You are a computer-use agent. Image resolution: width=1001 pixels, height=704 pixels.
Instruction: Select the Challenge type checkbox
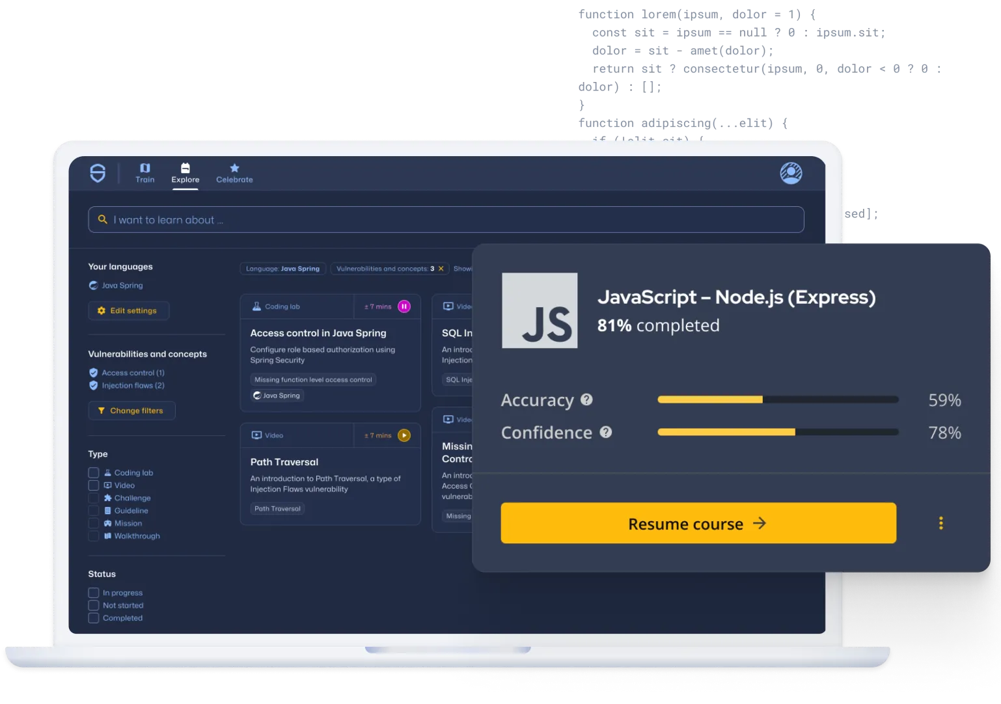pyautogui.click(x=93, y=498)
